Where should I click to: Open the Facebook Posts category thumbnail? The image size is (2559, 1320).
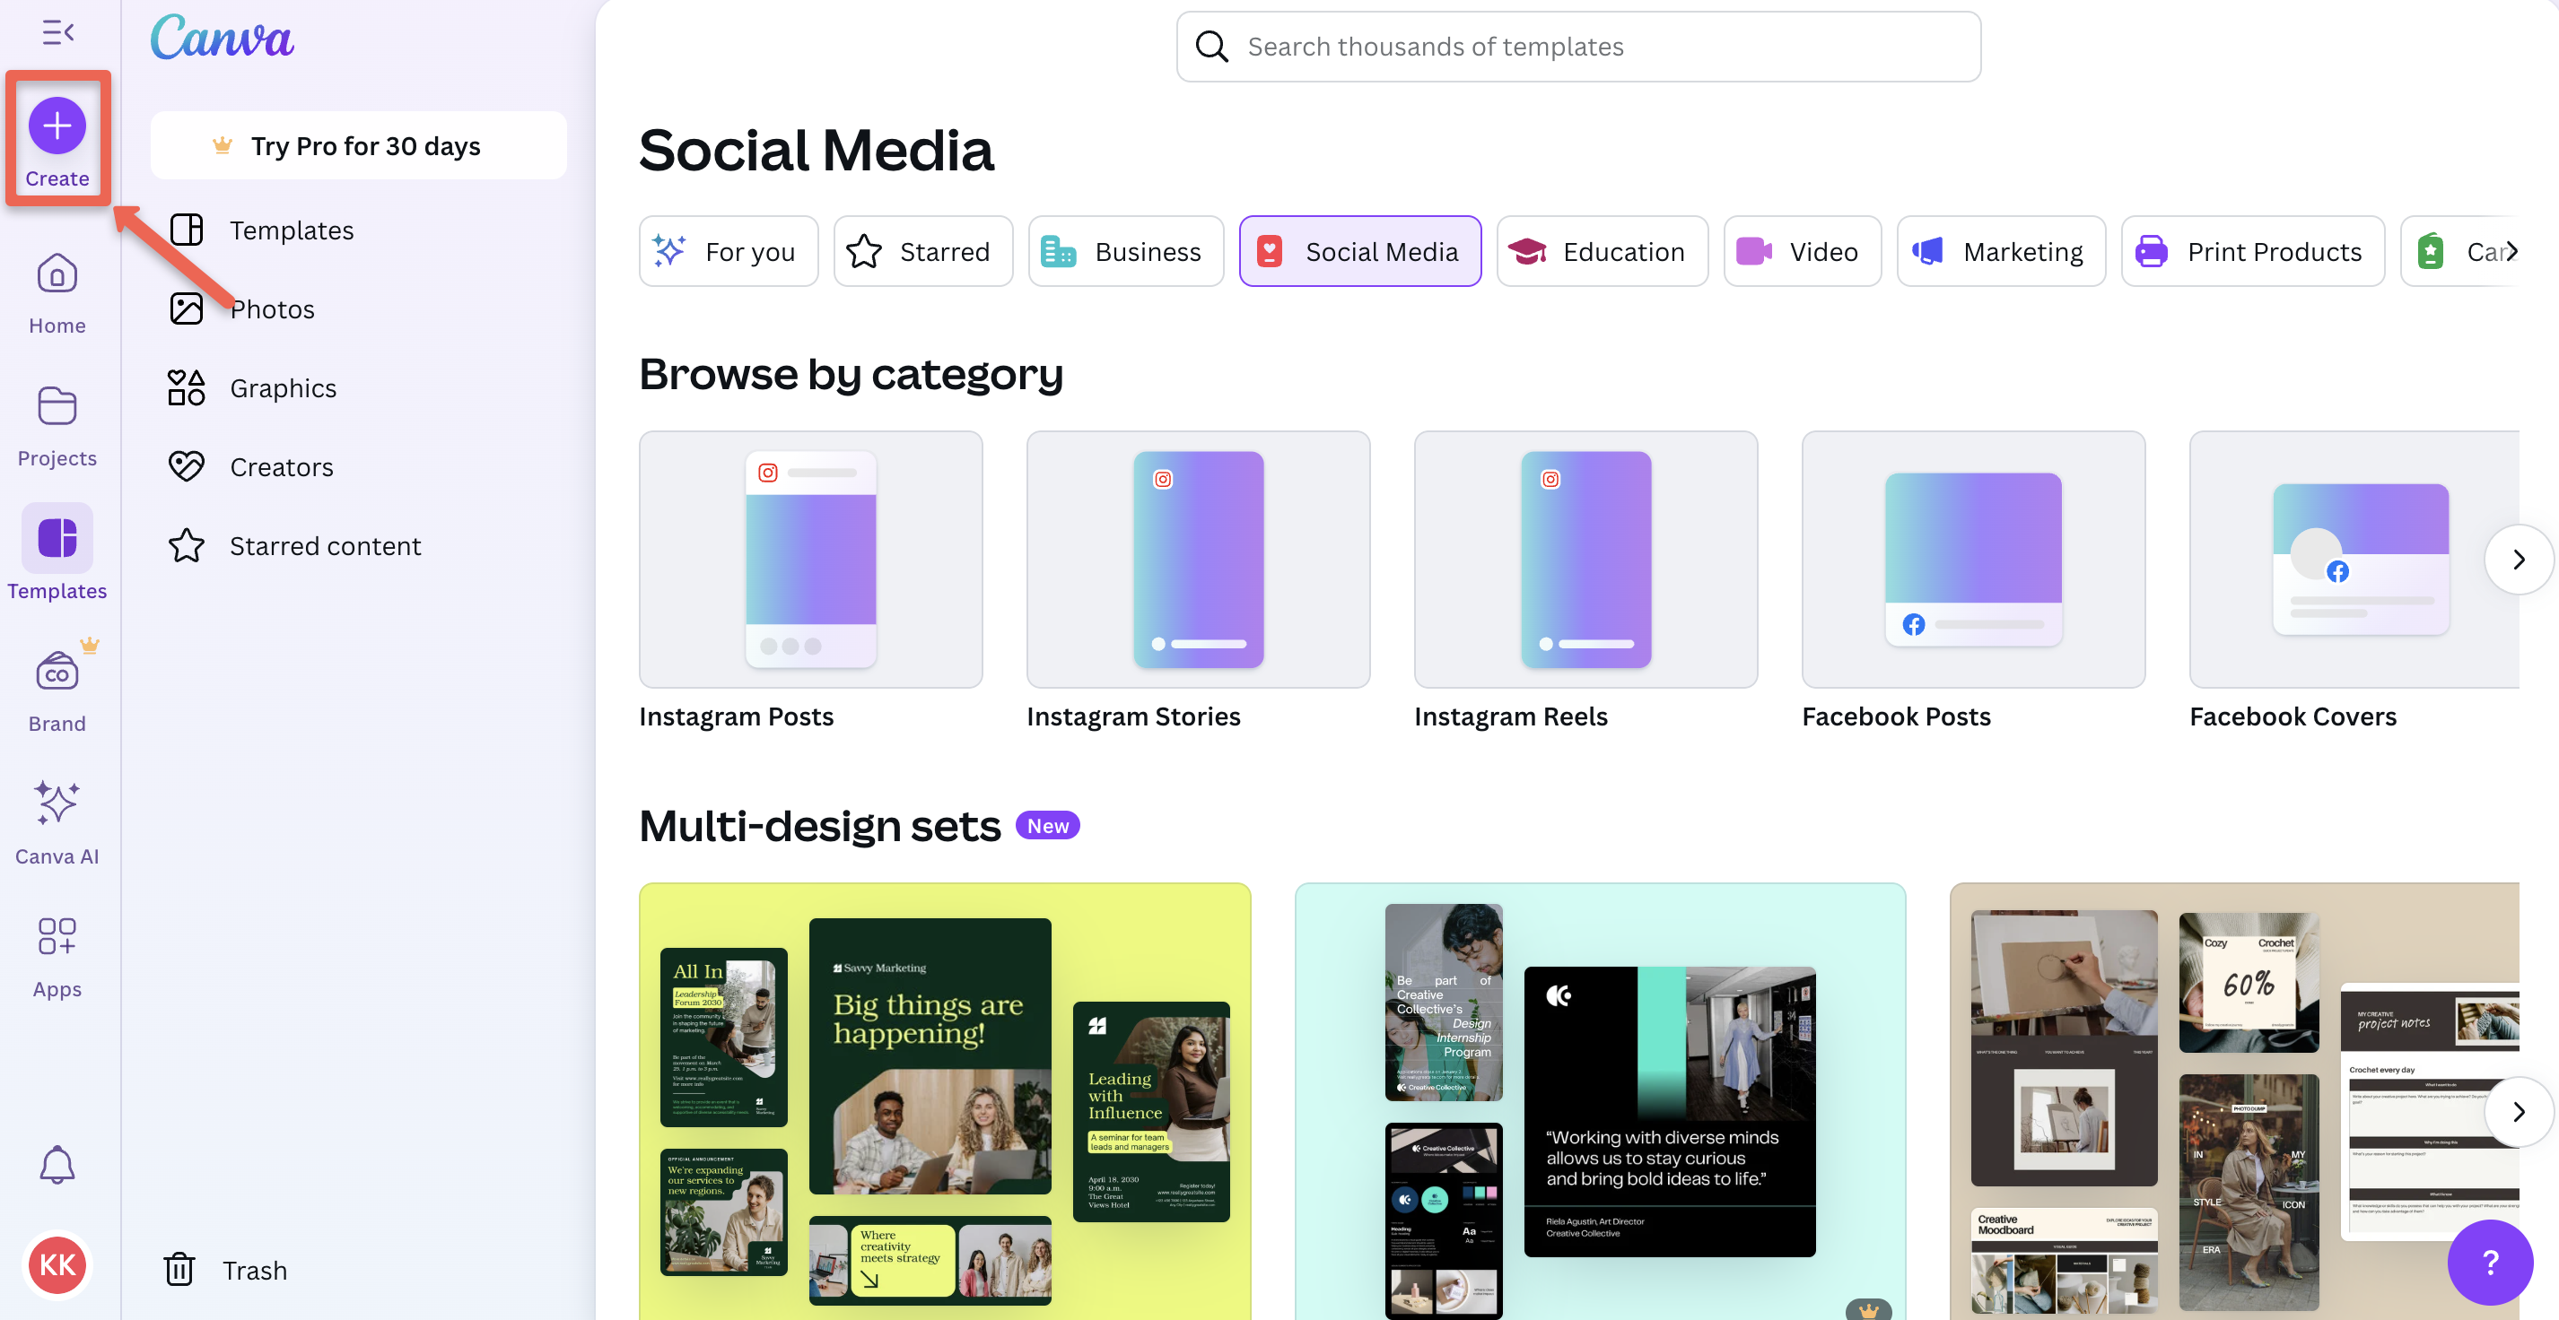(1973, 559)
